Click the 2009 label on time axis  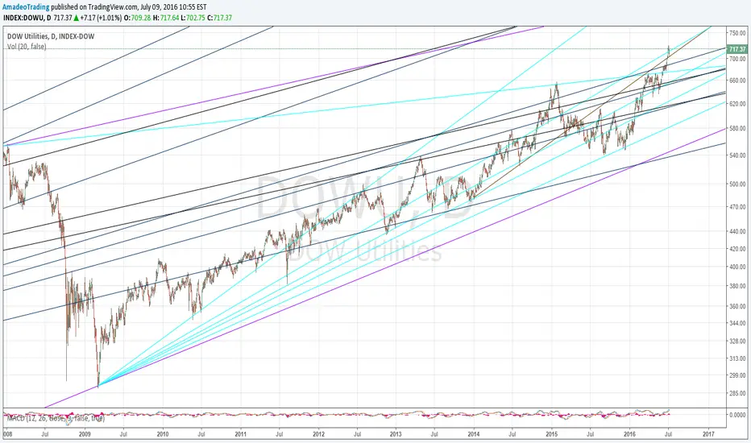point(85,434)
